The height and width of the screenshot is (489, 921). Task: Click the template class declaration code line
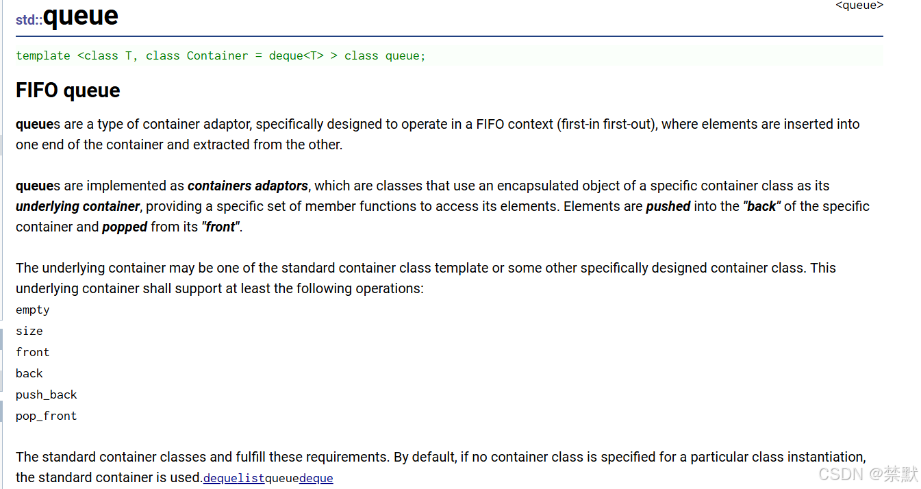[220, 55]
